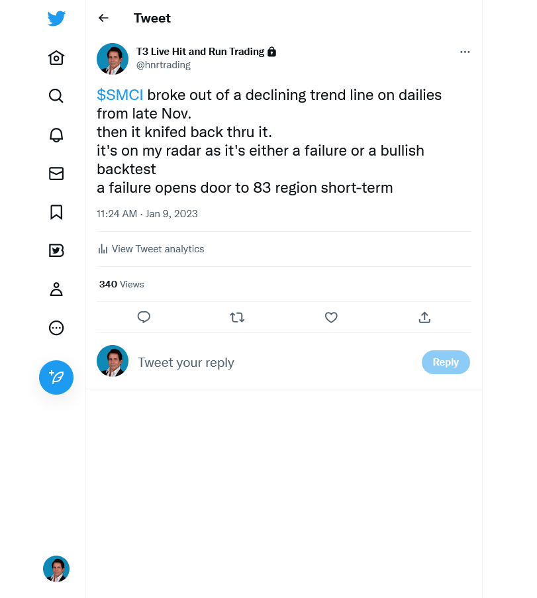Click the $SMCI cashtag link
Screen dimensions: 537x598
[120, 95]
